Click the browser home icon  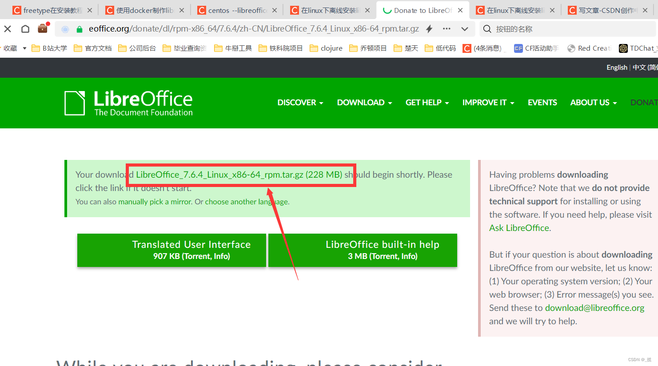[x=25, y=28]
